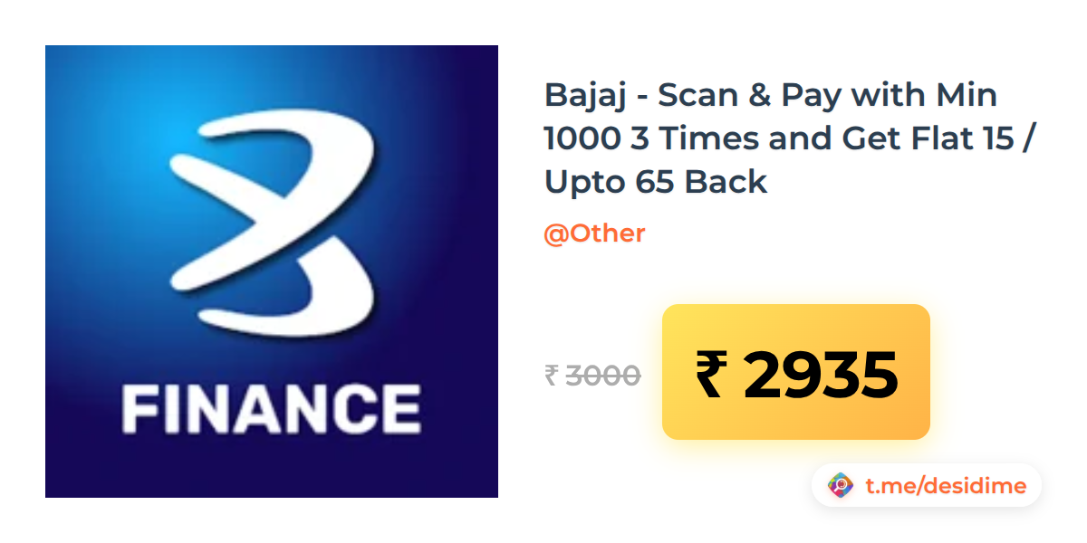Screen dimensions: 1087x543
Task: Click the strikethrough ₹ 3000 original price
Action: (x=592, y=375)
